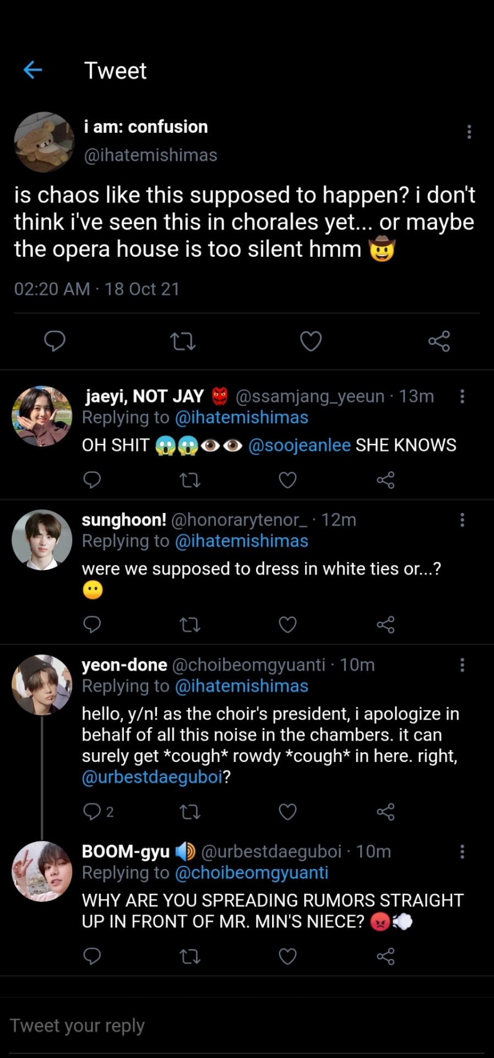Retweet the main chaos tweet
Screen dimensions: 494x1058
click(183, 341)
